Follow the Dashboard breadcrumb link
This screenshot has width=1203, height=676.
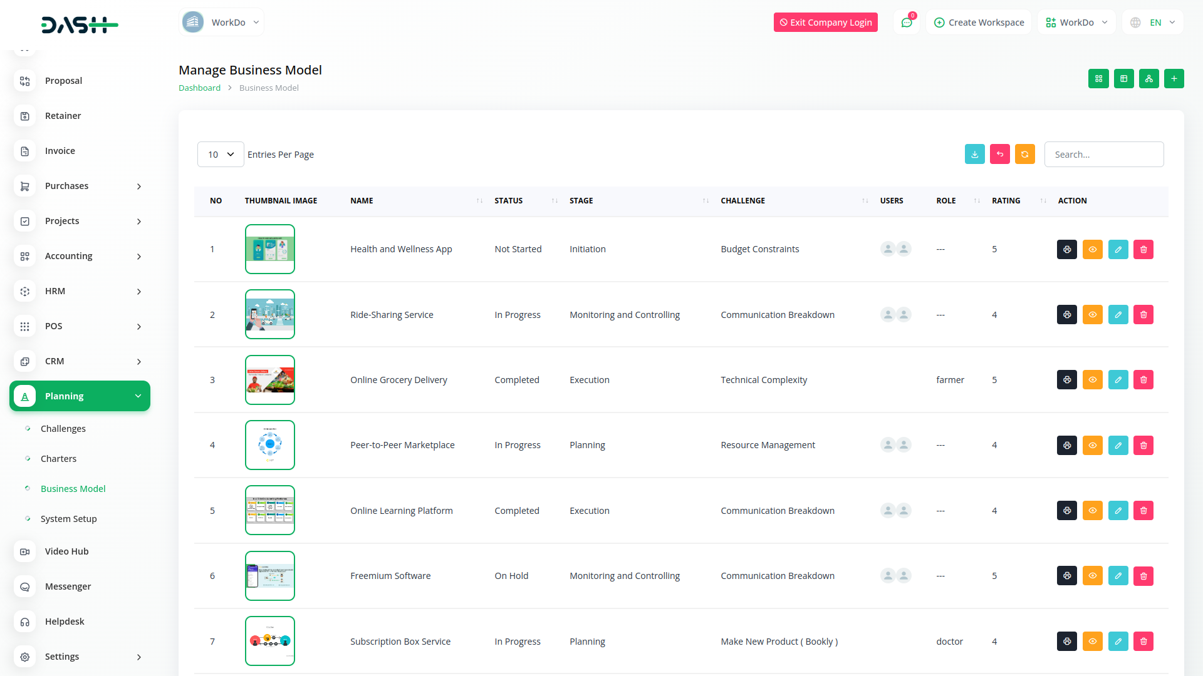(199, 88)
